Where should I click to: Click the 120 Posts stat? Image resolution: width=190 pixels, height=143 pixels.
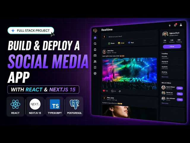pyautogui.click(x=165, y=41)
